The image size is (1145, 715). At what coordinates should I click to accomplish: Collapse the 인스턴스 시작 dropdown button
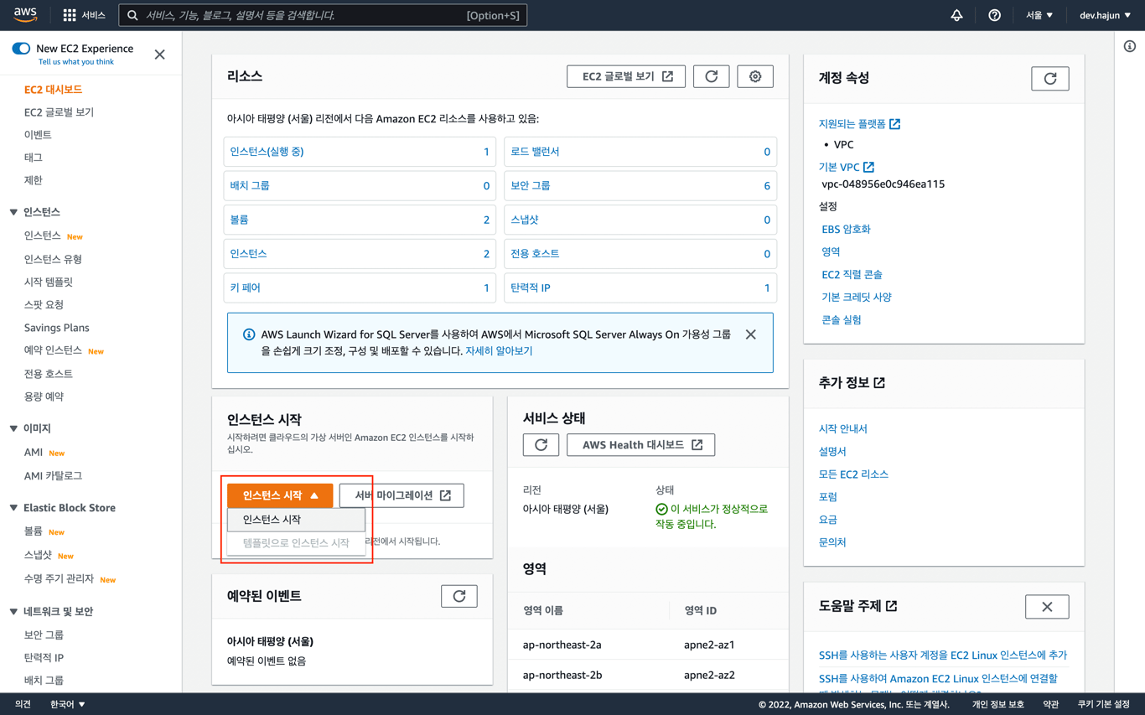[280, 495]
